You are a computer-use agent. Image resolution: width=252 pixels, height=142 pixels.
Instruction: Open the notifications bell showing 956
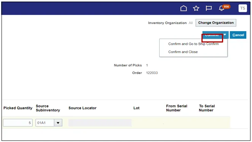tap(222, 8)
